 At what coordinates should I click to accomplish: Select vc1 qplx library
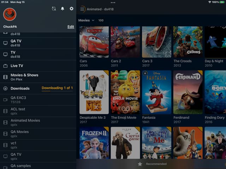(x=38, y=145)
